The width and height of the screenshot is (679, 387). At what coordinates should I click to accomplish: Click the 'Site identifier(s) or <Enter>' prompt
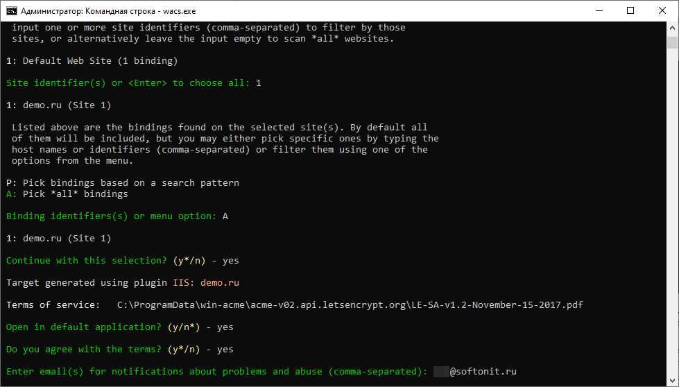pos(128,83)
